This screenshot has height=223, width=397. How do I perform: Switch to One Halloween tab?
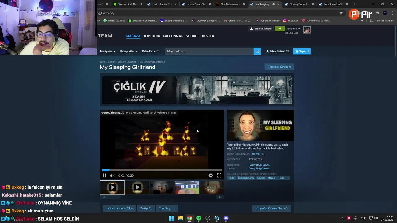click(230, 4)
